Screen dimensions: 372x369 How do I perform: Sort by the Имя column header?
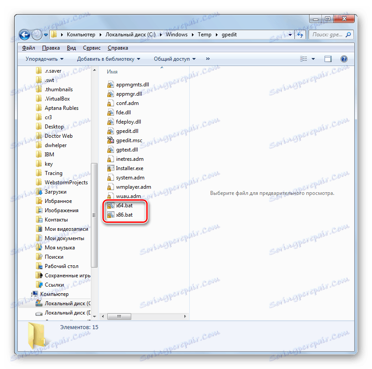(x=112, y=72)
